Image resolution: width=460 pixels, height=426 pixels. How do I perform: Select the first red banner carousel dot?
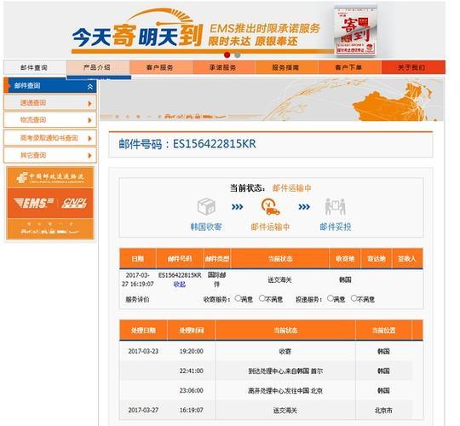click(x=227, y=55)
